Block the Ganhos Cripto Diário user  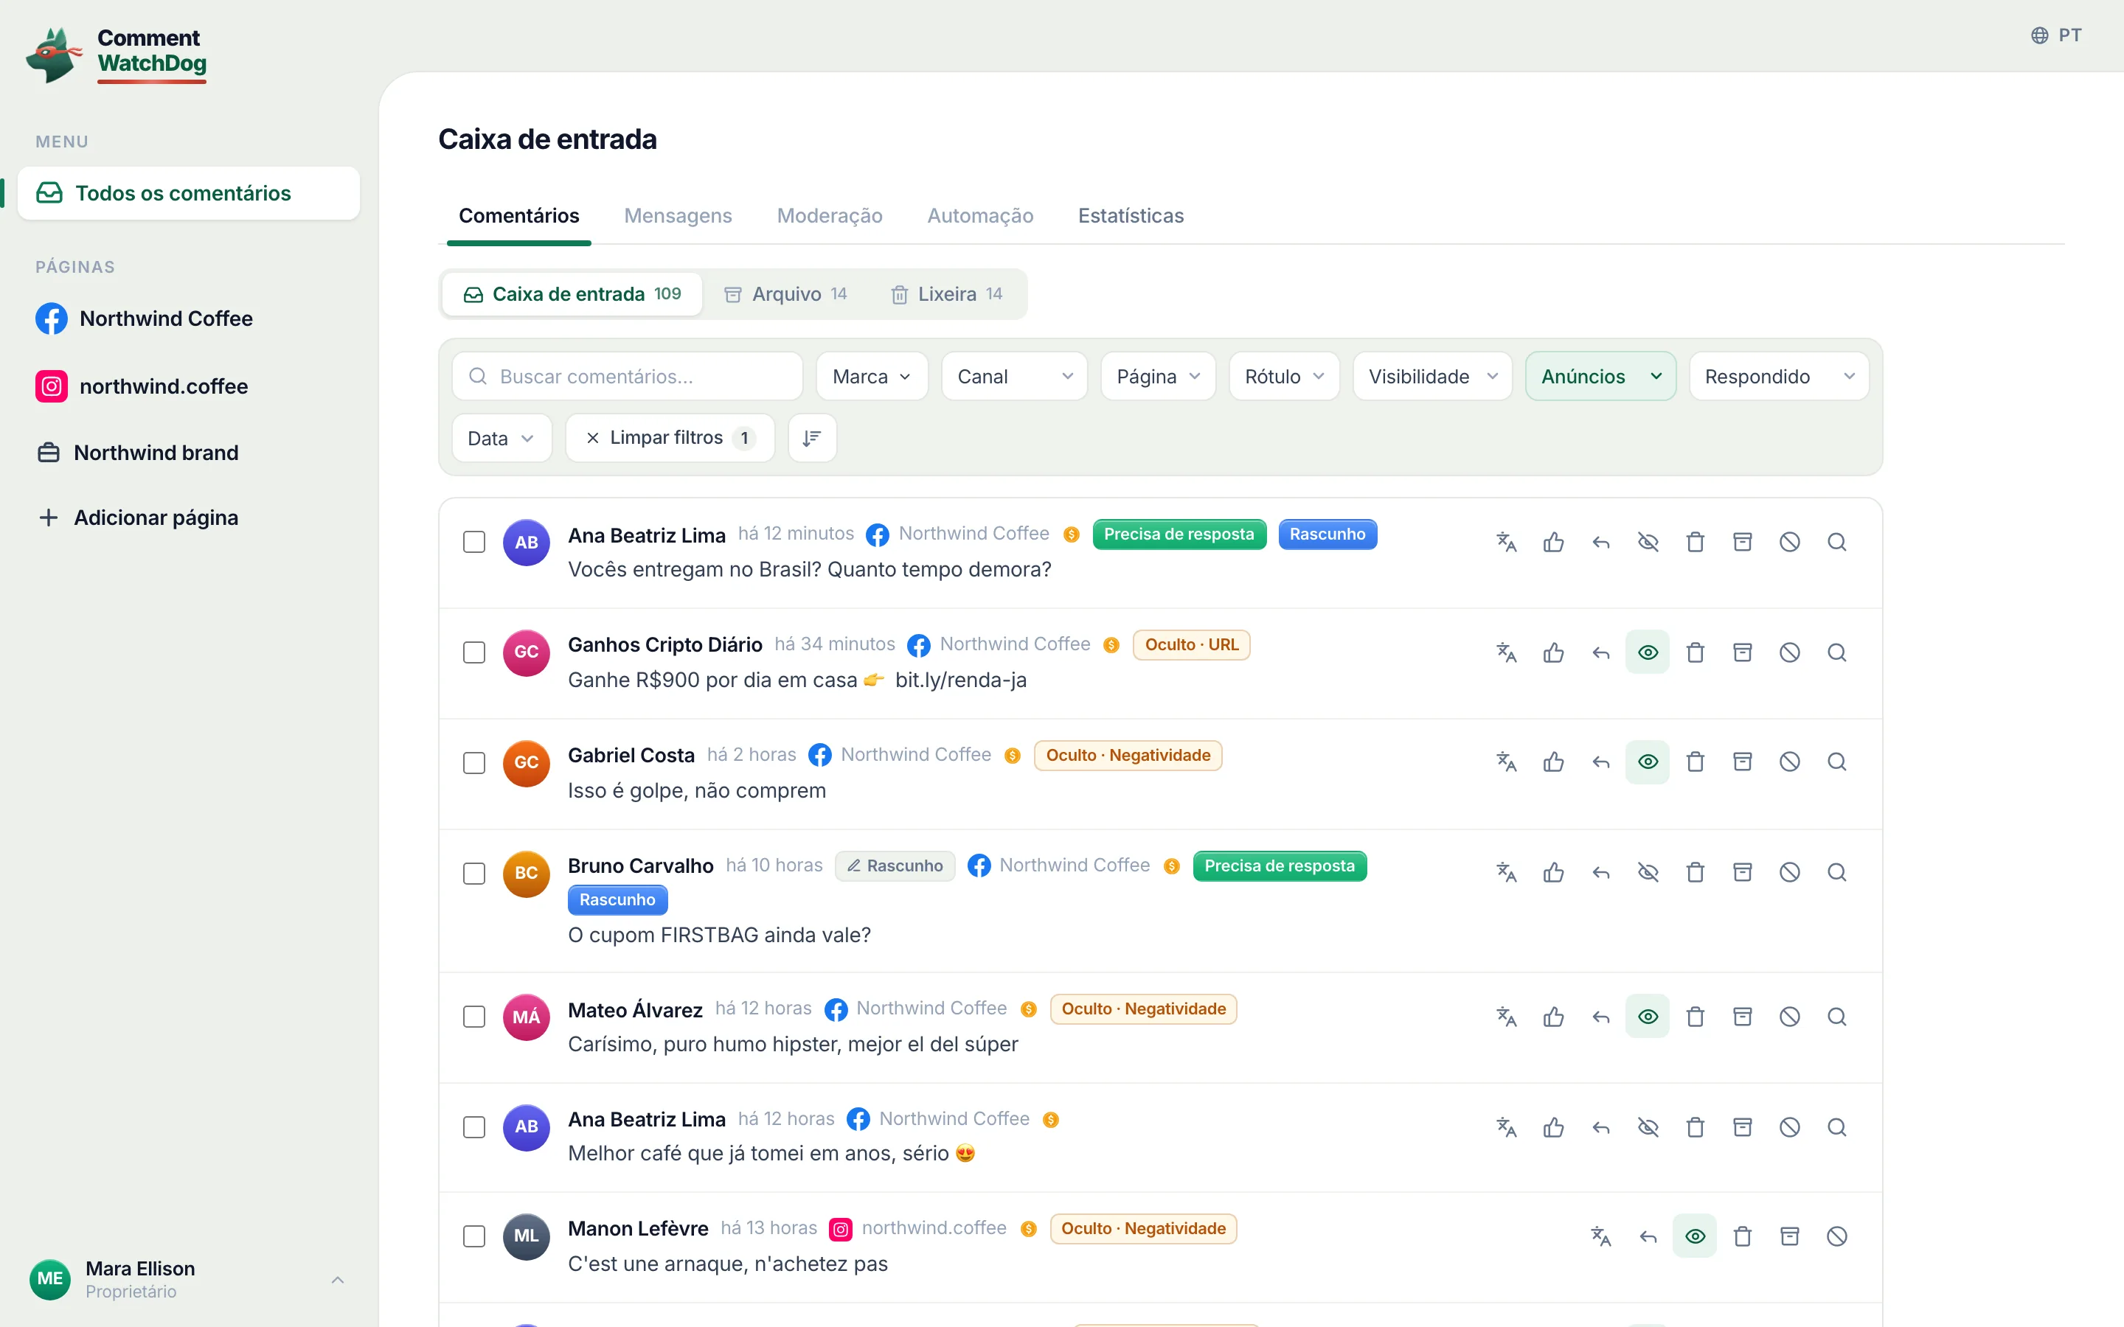pos(1790,652)
